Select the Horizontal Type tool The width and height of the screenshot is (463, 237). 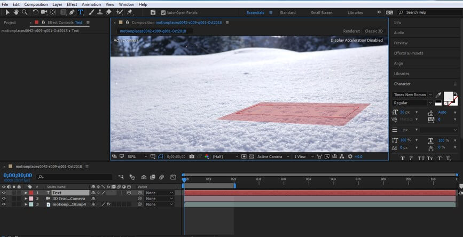81,12
